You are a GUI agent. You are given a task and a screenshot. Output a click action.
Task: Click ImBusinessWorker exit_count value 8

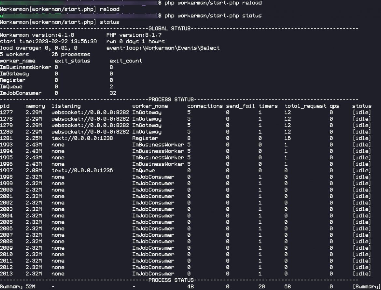click(x=111, y=67)
